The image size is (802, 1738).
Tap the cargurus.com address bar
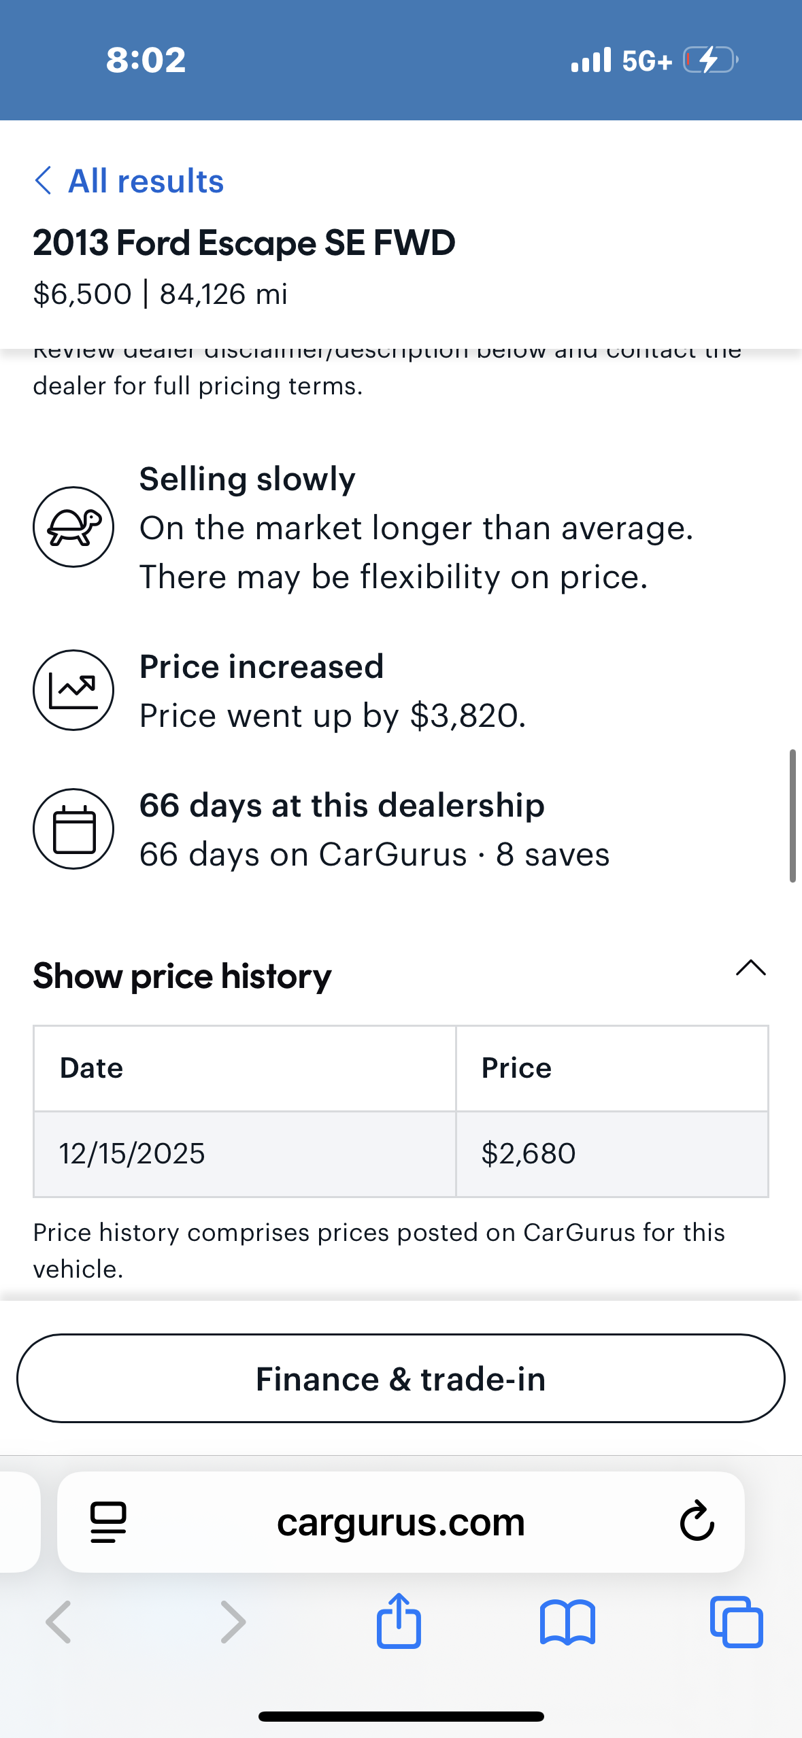pyautogui.click(x=401, y=1521)
